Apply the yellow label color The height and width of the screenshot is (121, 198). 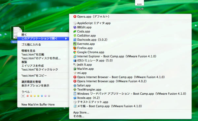click(x=35, y=96)
